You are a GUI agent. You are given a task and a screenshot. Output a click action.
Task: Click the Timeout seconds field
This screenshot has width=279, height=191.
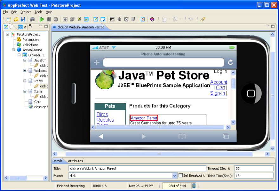(x=254, y=169)
